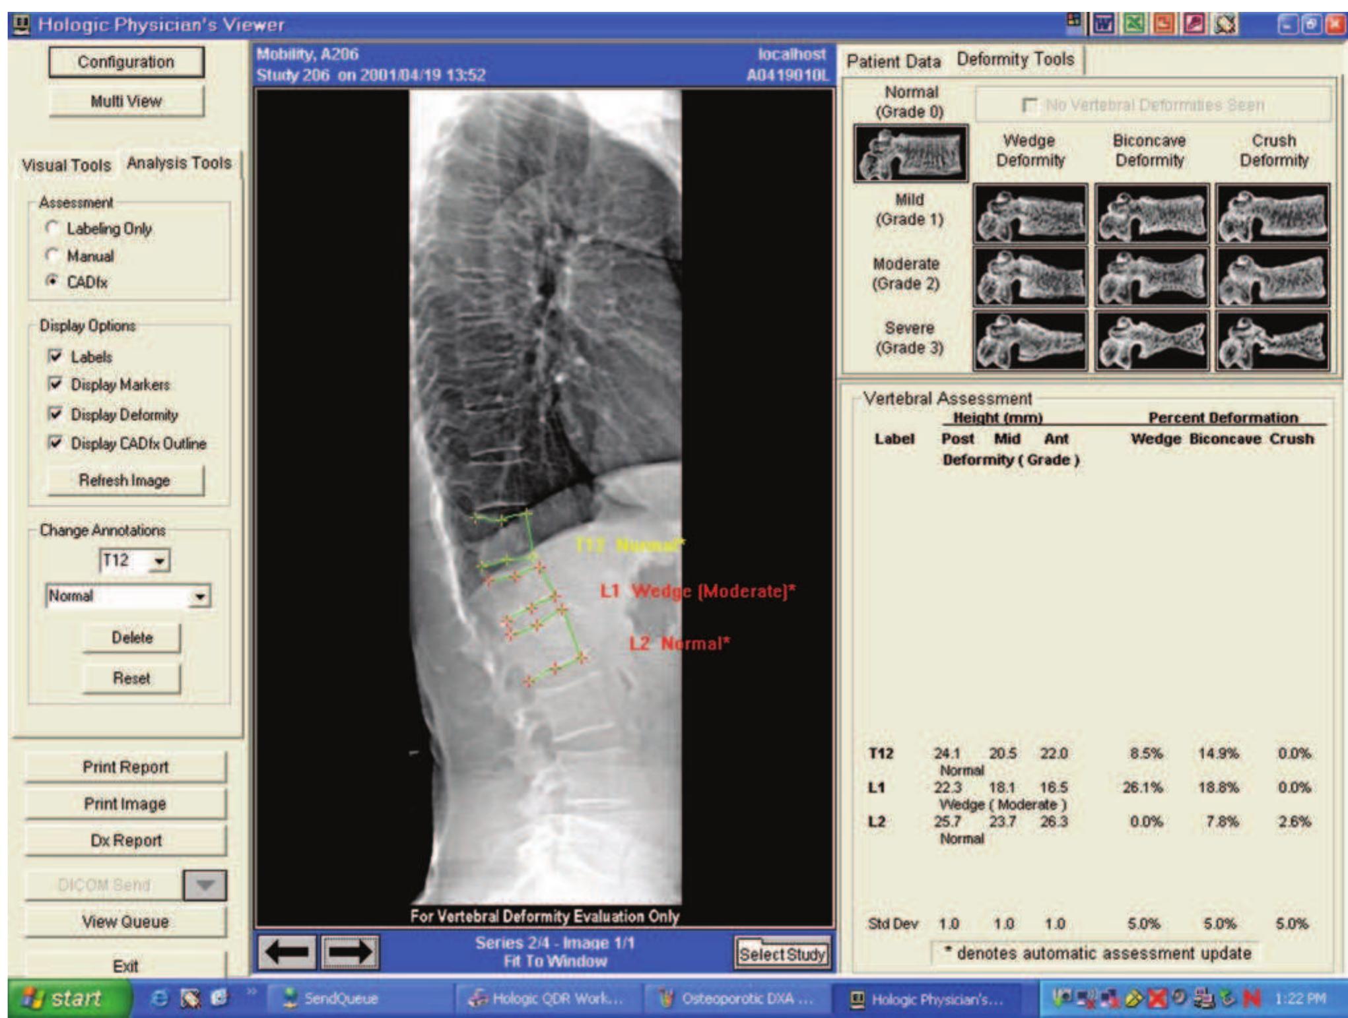Toggle Display CADfx Outline checkbox
The width and height of the screenshot is (1348, 1018).
coord(55,443)
